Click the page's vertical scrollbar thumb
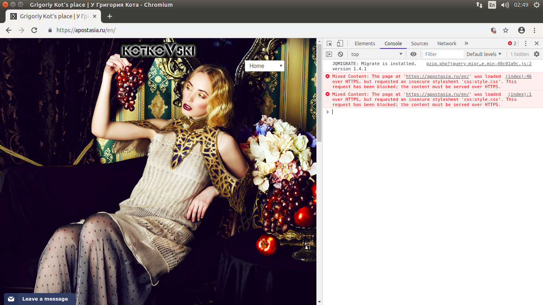543x305 pixels. pos(319,91)
